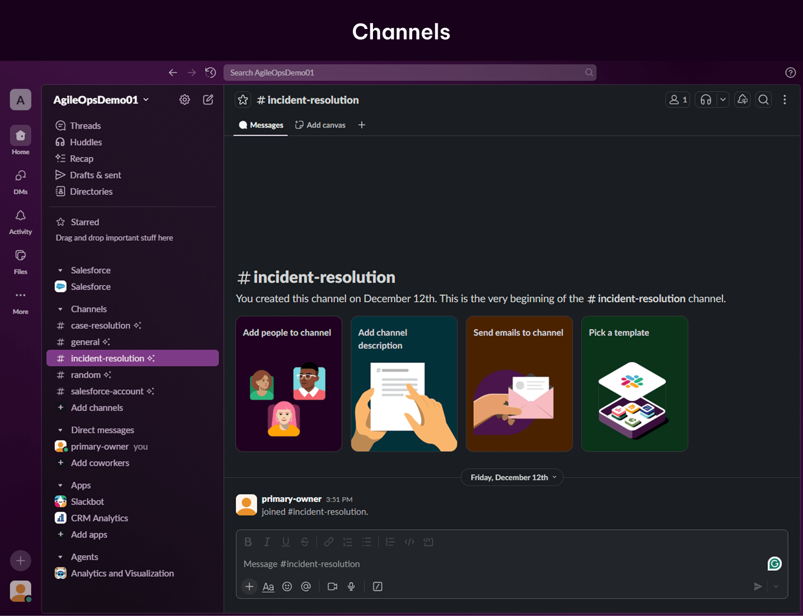Click Add coworkers link
The image size is (803, 616).
click(100, 463)
